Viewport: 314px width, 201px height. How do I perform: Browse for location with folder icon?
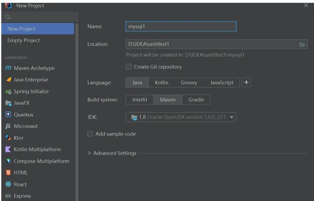tap(302, 44)
